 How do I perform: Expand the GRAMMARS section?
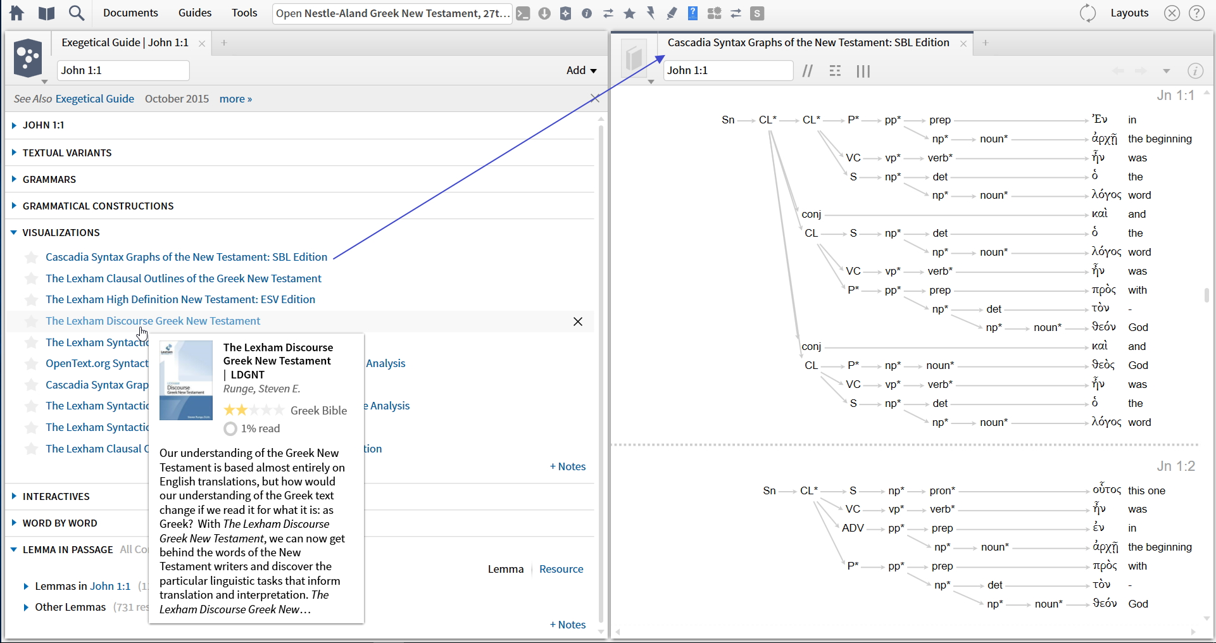point(14,179)
